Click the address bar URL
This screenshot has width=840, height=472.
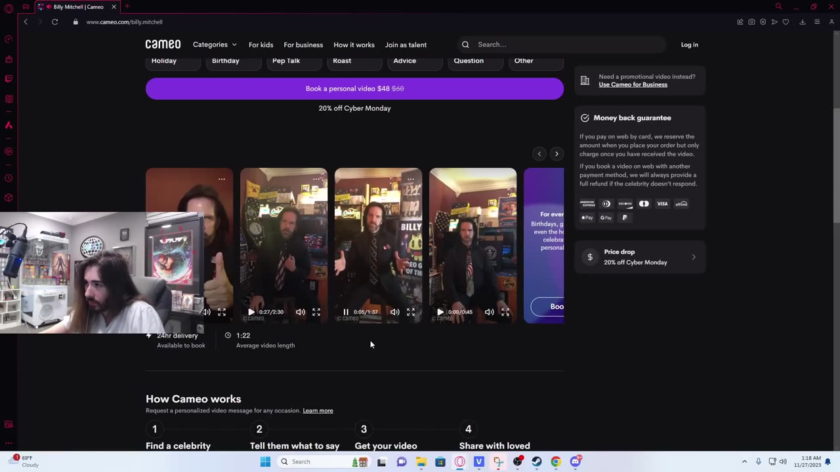pos(125,22)
